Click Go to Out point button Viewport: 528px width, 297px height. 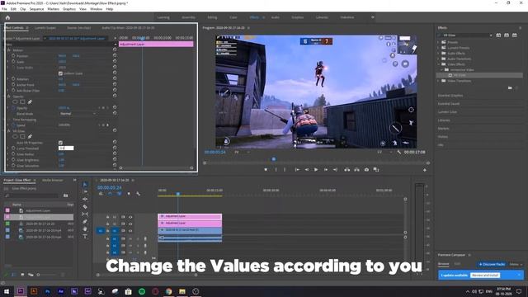coord(335,170)
